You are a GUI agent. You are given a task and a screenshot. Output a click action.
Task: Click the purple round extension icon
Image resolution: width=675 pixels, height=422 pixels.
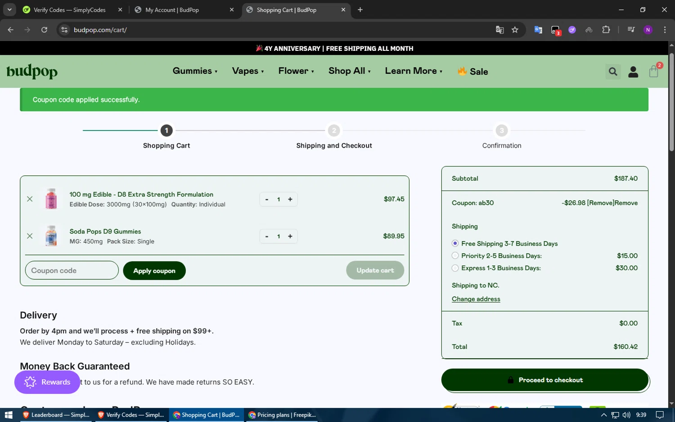[x=572, y=30]
